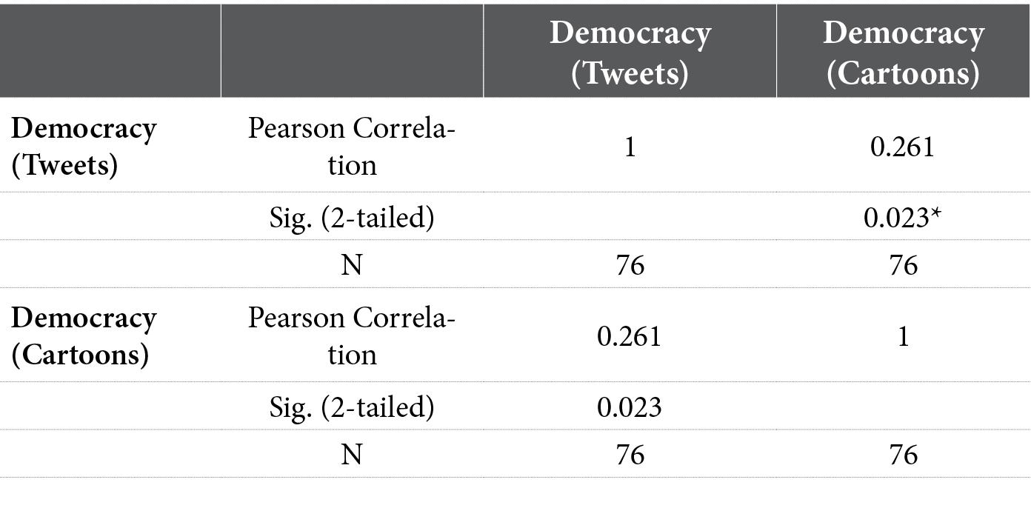Click the correlation value 1 under Tweets

[630, 147]
